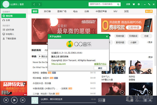Image resolution: width=157 pixels, height=105 pixels.
Task: Toggle the 词 lyrics button
Action: (132, 100)
